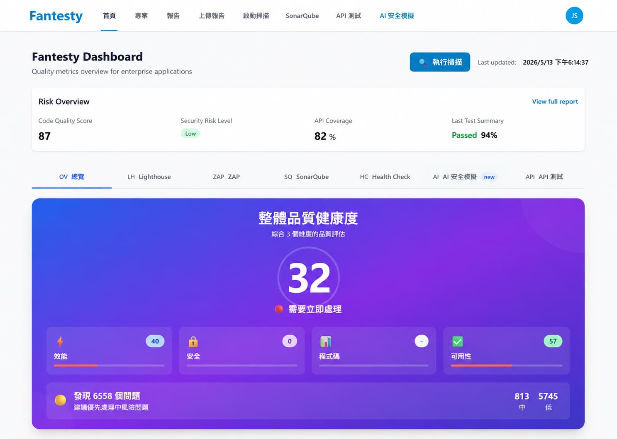Click the 整體品質健康度 heading
617x439 pixels.
pos(308,218)
